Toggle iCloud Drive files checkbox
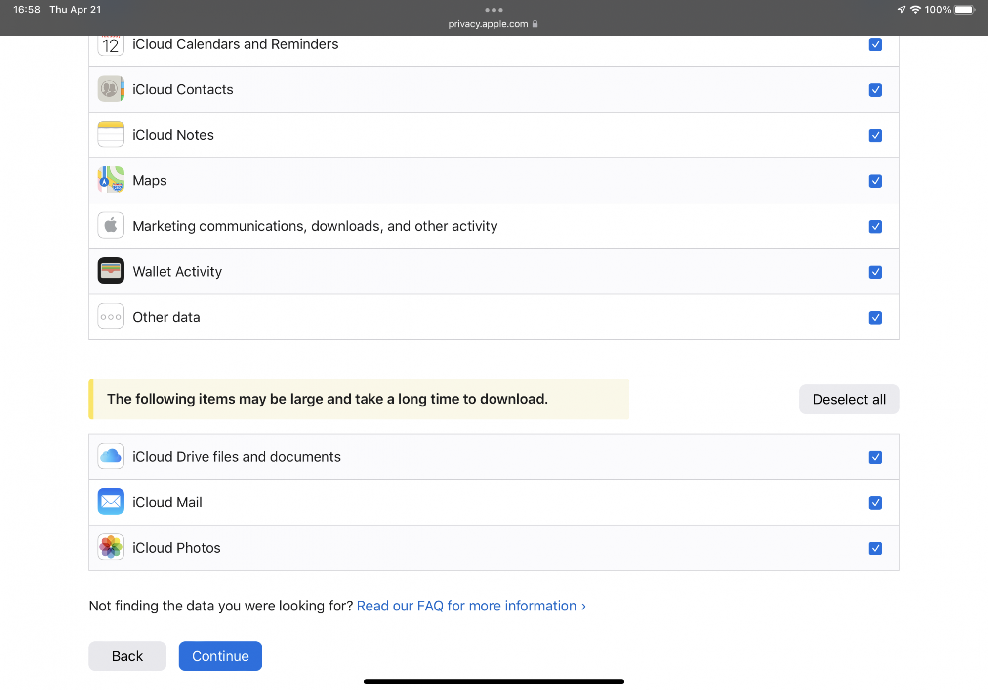This screenshot has height=690, width=988. click(x=875, y=457)
